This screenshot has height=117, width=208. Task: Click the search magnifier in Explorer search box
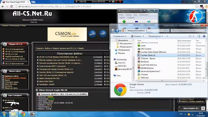[205, 31]
